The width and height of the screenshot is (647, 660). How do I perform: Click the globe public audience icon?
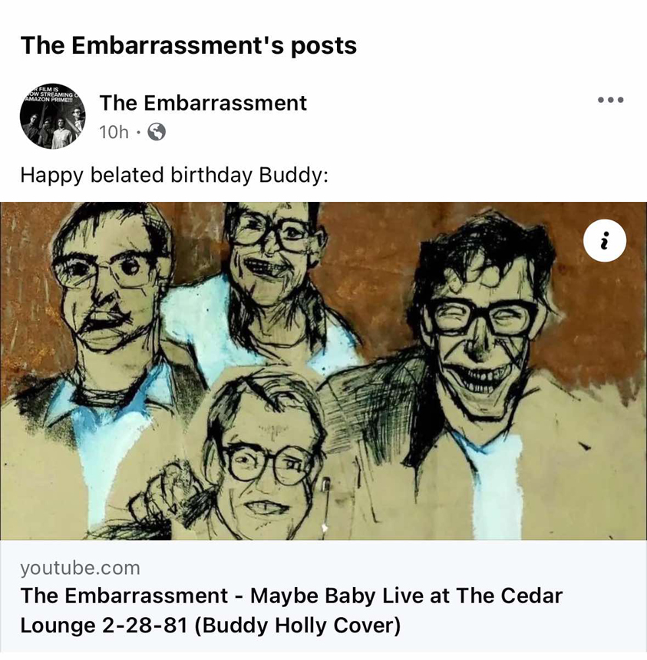(x=157, y=132)
